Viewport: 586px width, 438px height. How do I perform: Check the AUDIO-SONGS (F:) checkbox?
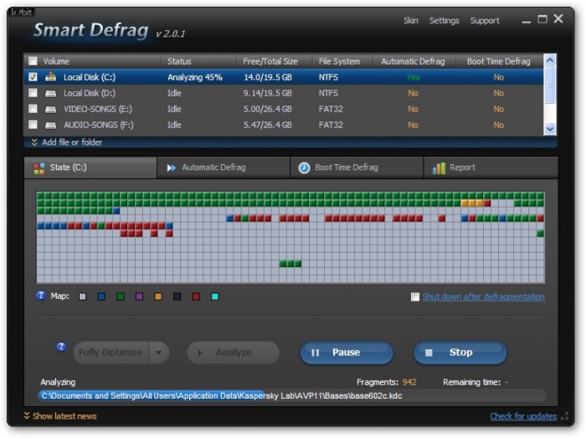coord(33,125)
